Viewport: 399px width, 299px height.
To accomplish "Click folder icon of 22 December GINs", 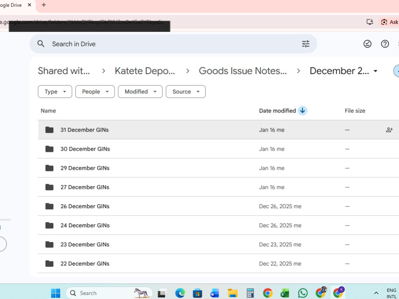I will 49,264.
